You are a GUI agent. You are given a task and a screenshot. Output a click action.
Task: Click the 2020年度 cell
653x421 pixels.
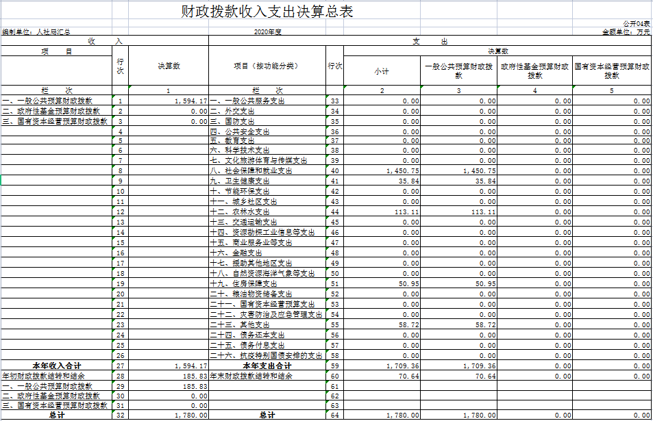point(267,31)
